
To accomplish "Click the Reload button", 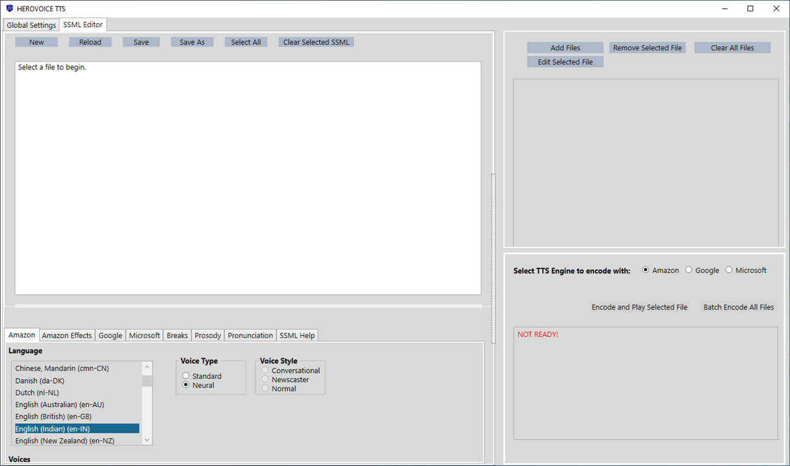I will [x=90, y=41].
